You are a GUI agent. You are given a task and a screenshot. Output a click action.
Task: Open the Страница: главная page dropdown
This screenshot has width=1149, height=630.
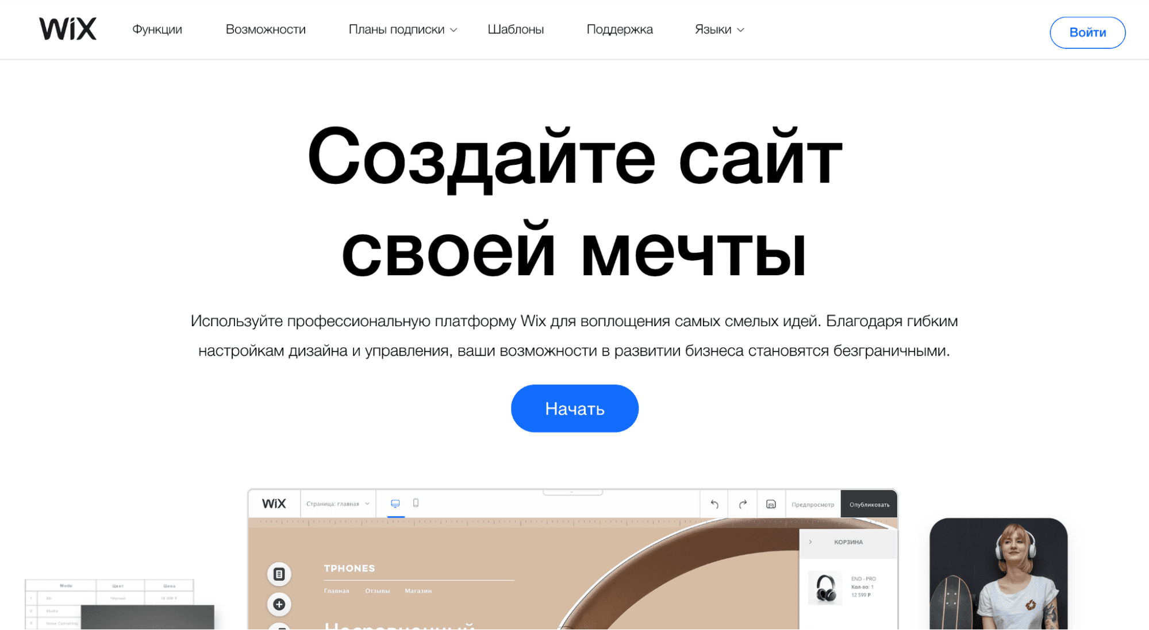click(338, 504)
